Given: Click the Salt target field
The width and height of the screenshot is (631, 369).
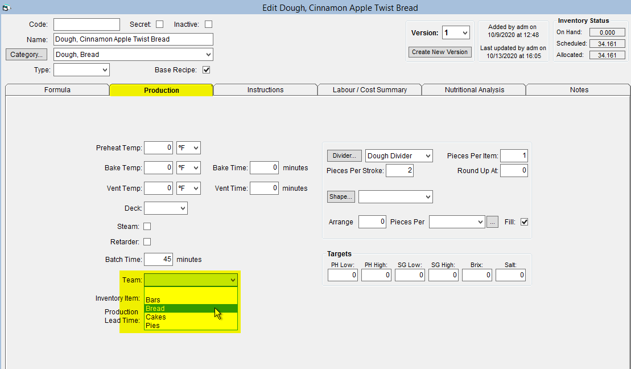Looking at the screenshot, I should coord(511,275).
